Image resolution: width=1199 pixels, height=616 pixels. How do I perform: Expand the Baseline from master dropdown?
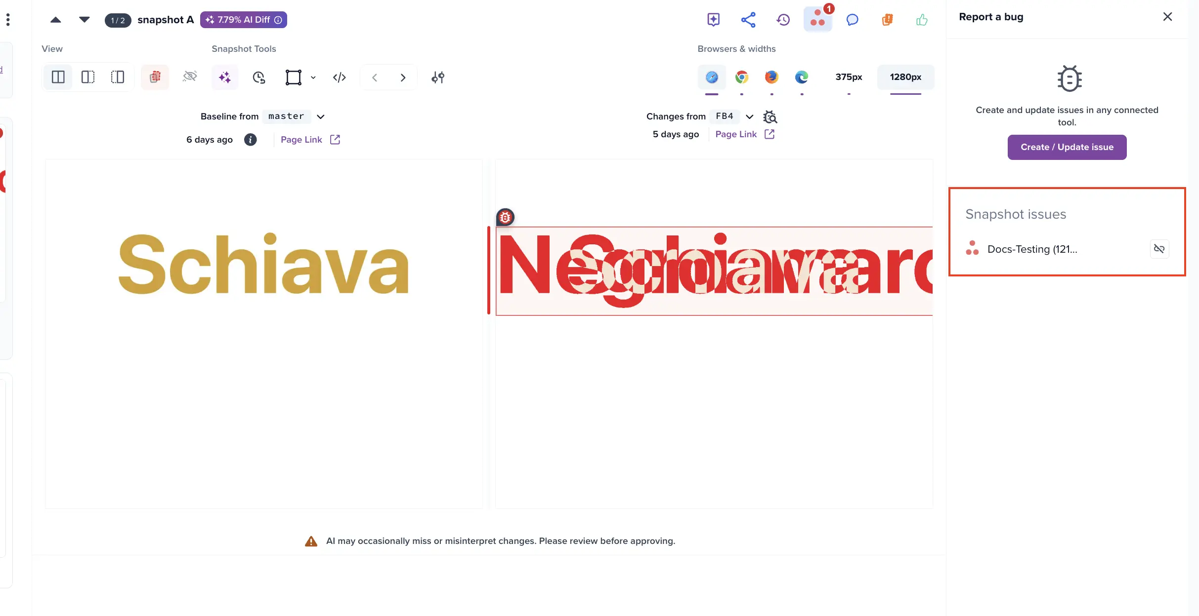(x=321, y=116)
